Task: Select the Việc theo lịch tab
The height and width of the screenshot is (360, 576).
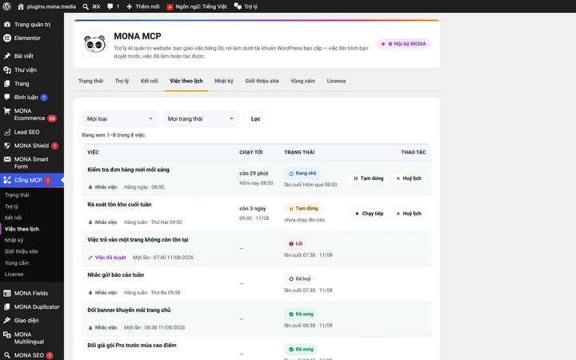Action: click(186, 81)
